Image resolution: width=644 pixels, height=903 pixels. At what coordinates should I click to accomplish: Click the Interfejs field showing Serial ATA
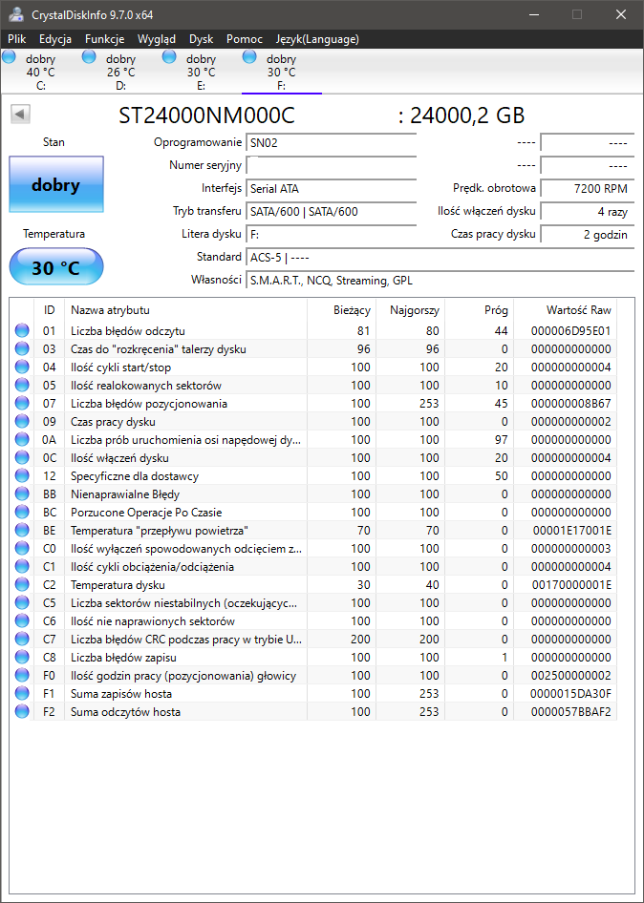[x=331, y=188]
